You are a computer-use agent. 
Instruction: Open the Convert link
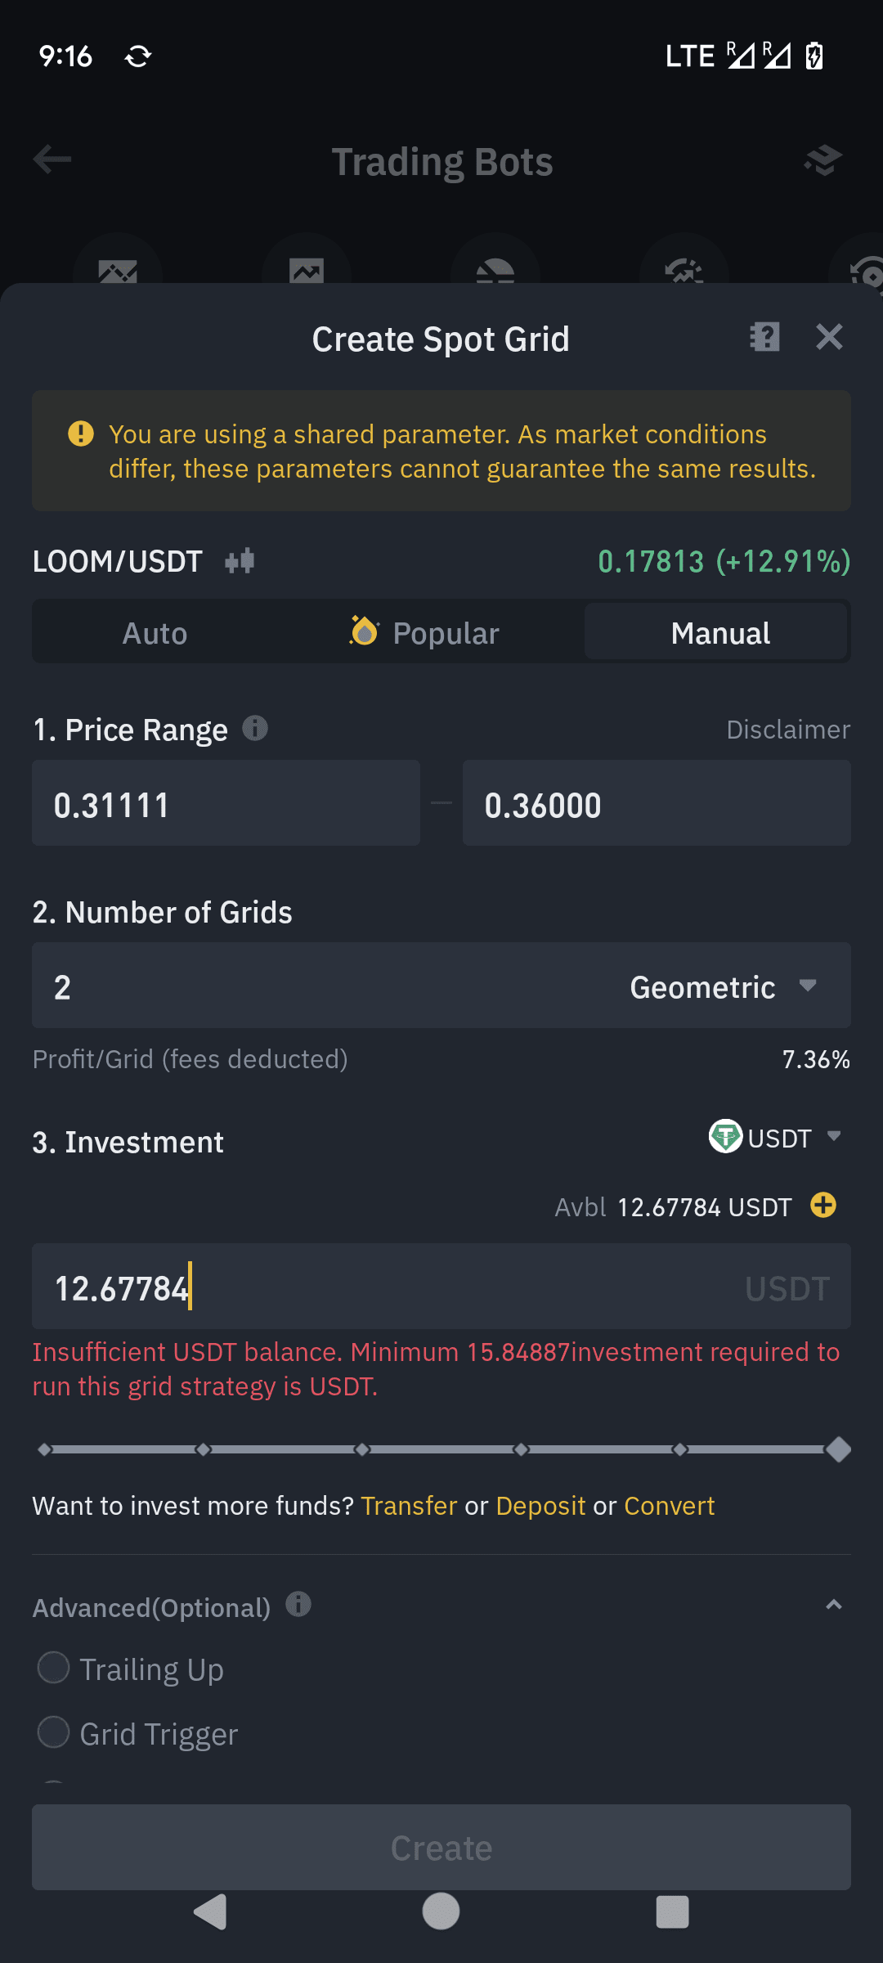[670, 1506]
